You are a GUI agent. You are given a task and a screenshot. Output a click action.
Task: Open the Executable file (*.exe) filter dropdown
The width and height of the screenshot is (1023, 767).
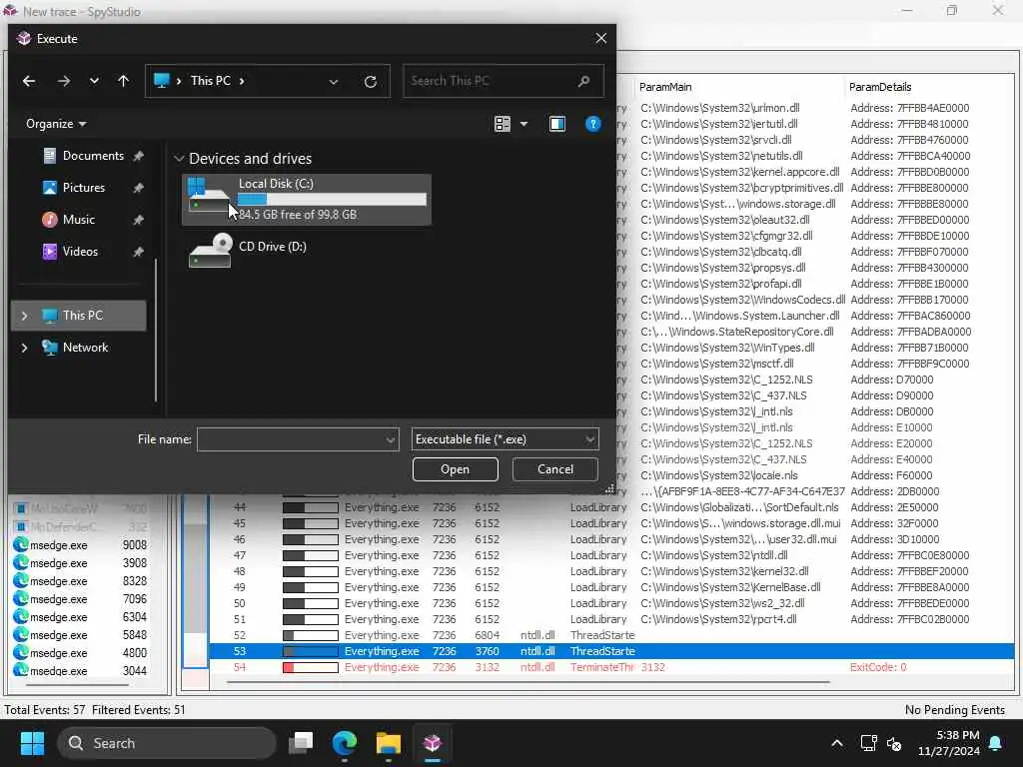[505, 439]
